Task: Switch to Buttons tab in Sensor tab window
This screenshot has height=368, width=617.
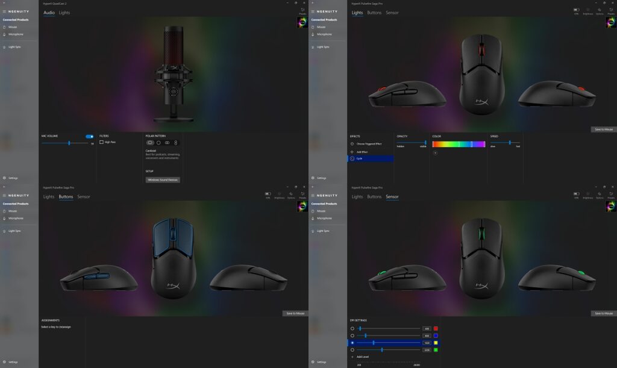Action: pos(374,196)
